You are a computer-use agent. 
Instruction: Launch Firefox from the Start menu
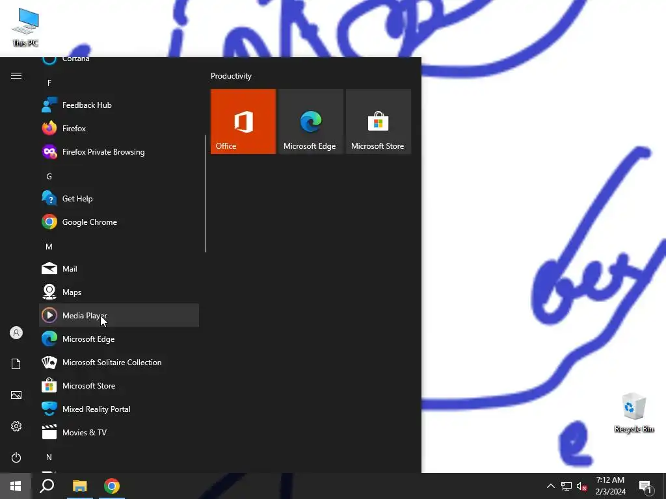click(x=119, y=128)
